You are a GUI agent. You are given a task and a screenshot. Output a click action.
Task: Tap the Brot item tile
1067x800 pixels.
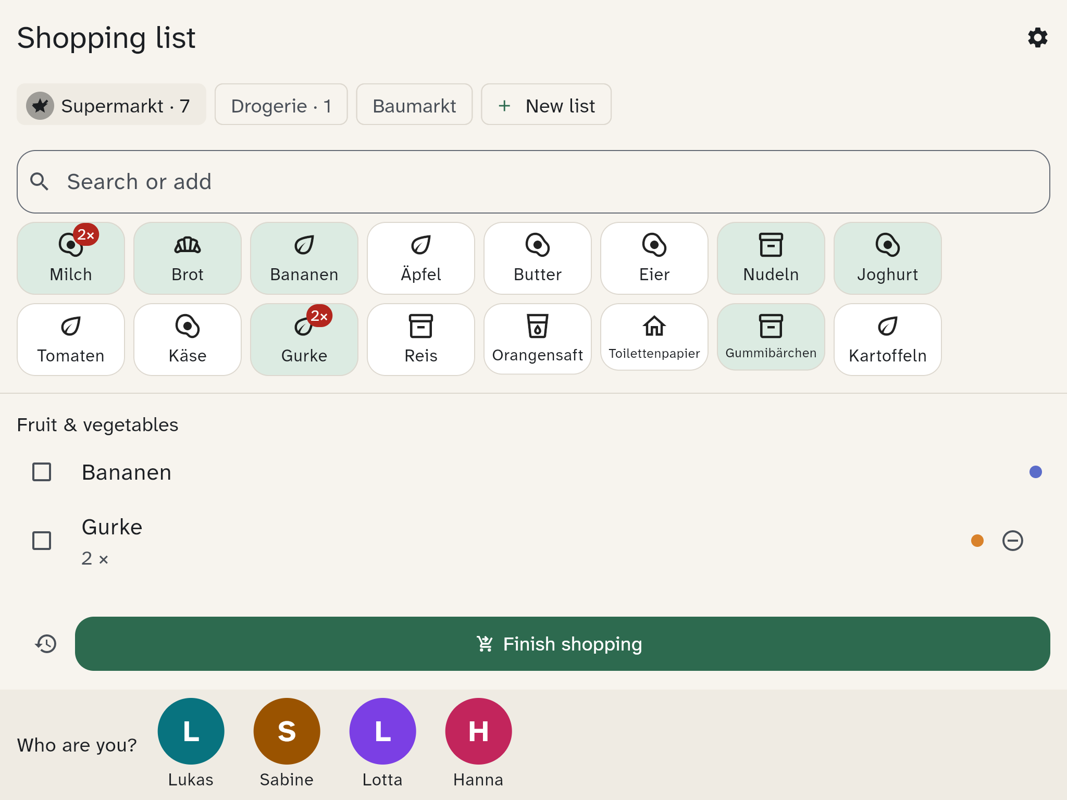[188, 258]
